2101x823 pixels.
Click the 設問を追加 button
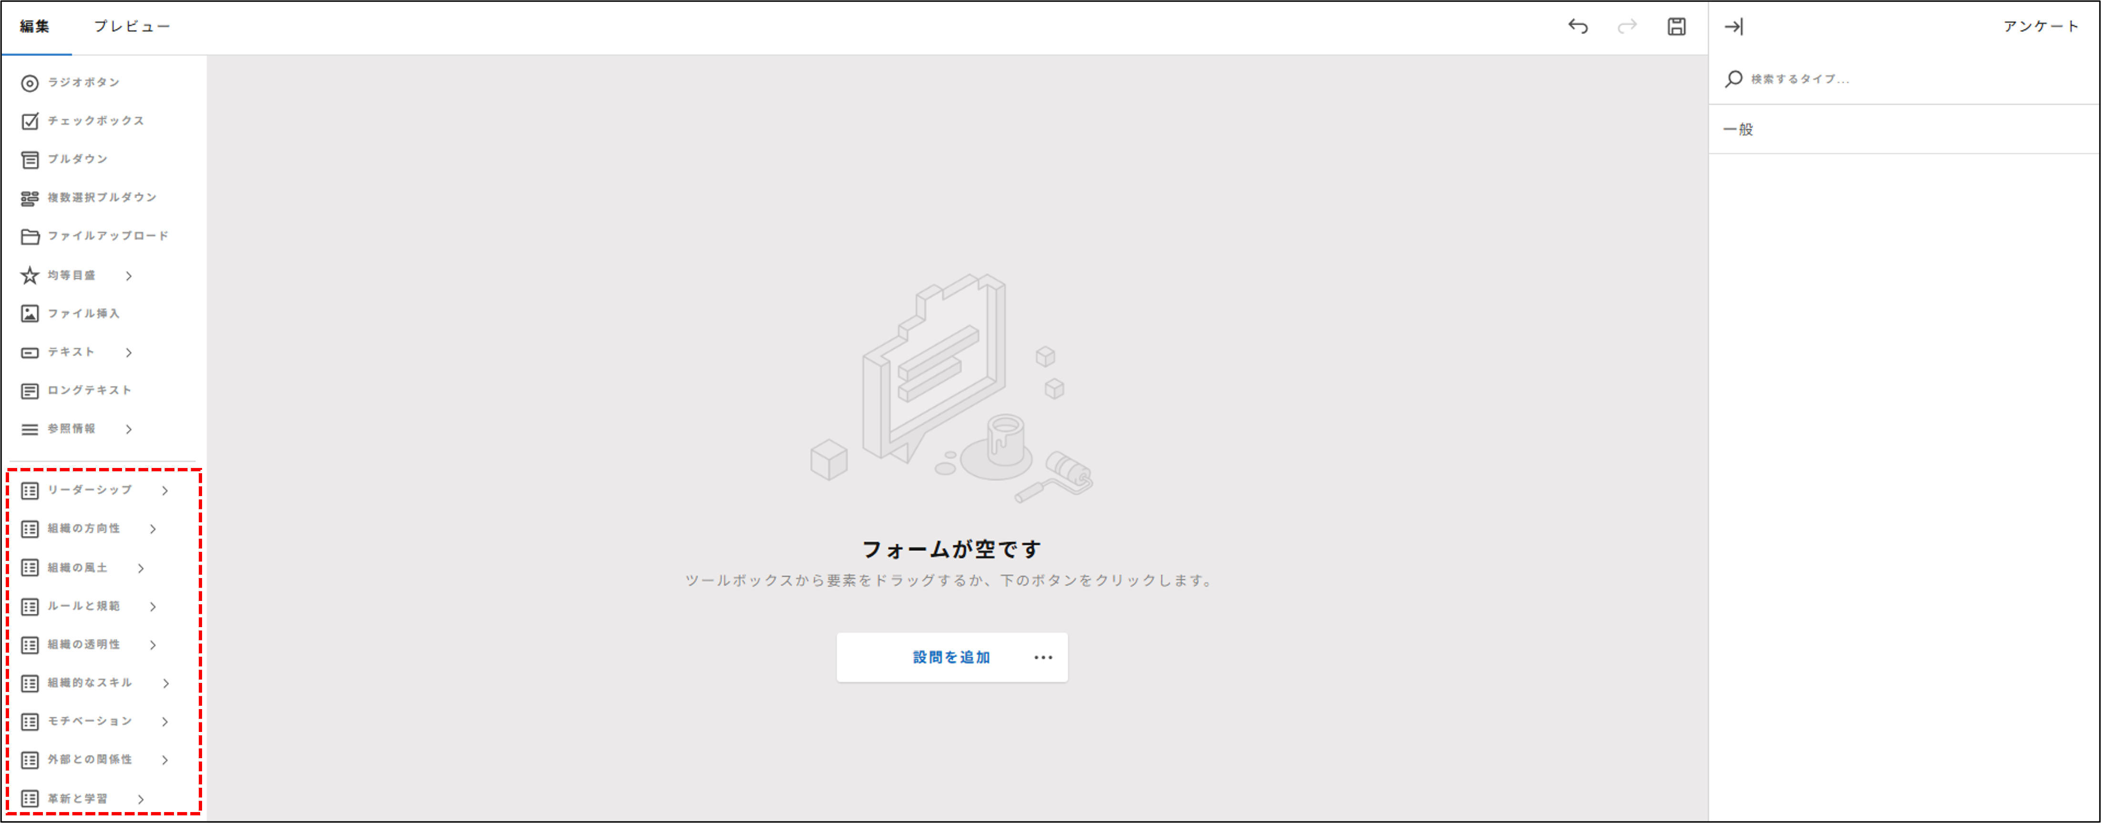950,658
